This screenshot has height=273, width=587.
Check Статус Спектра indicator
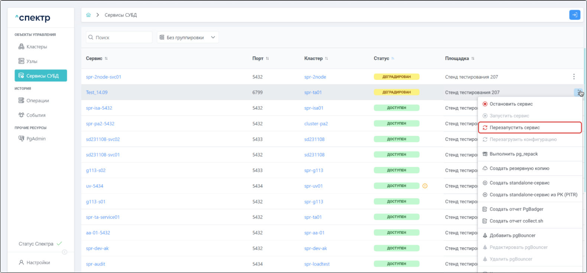[x=40, y=244]
